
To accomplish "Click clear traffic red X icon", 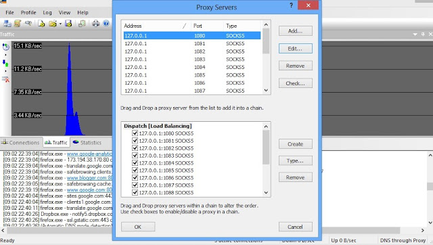I will [x=6, y=80].
